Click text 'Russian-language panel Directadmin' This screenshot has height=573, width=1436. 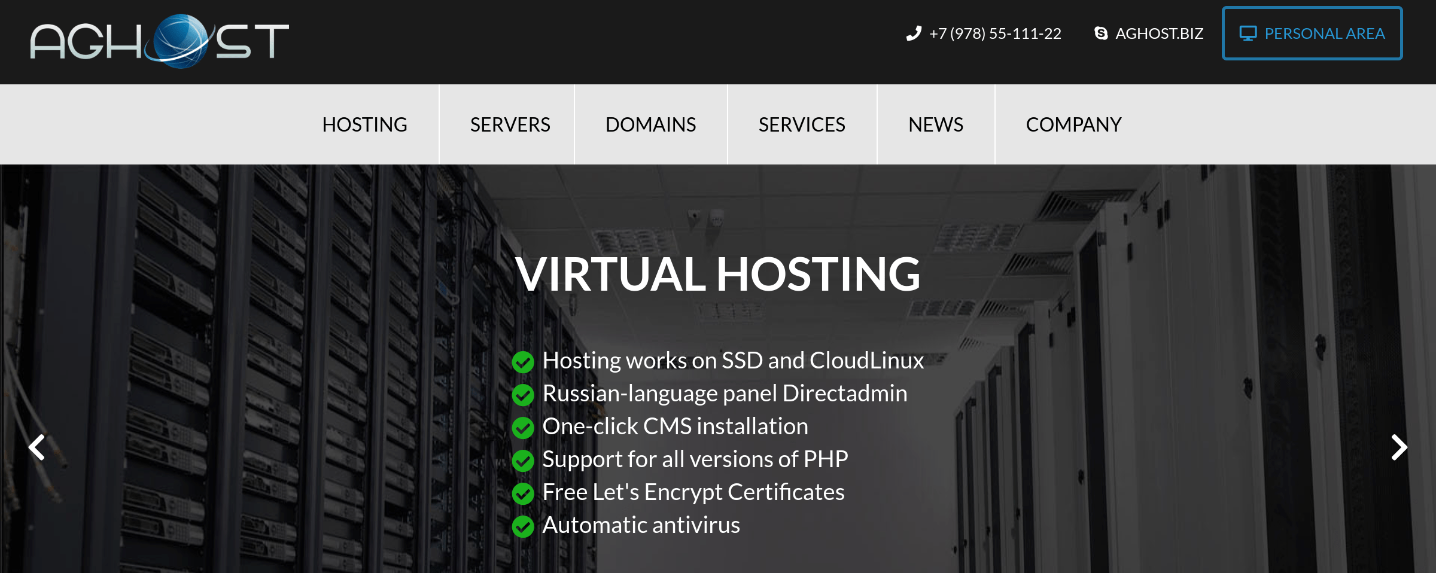725,394
